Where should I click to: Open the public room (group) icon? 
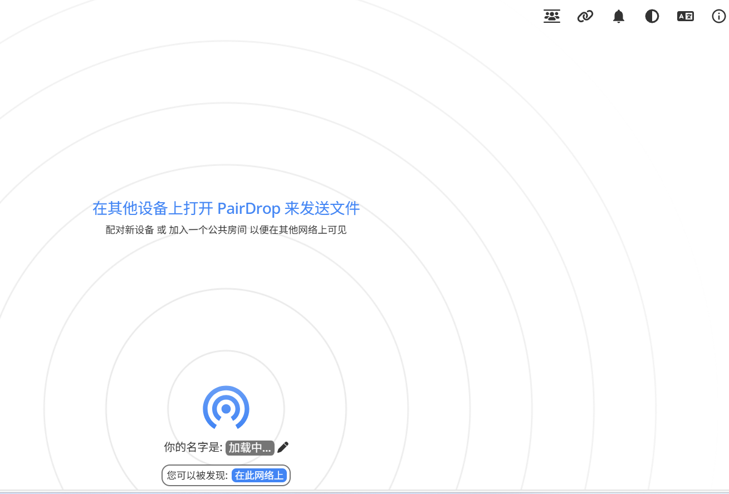tap(552, 16)
